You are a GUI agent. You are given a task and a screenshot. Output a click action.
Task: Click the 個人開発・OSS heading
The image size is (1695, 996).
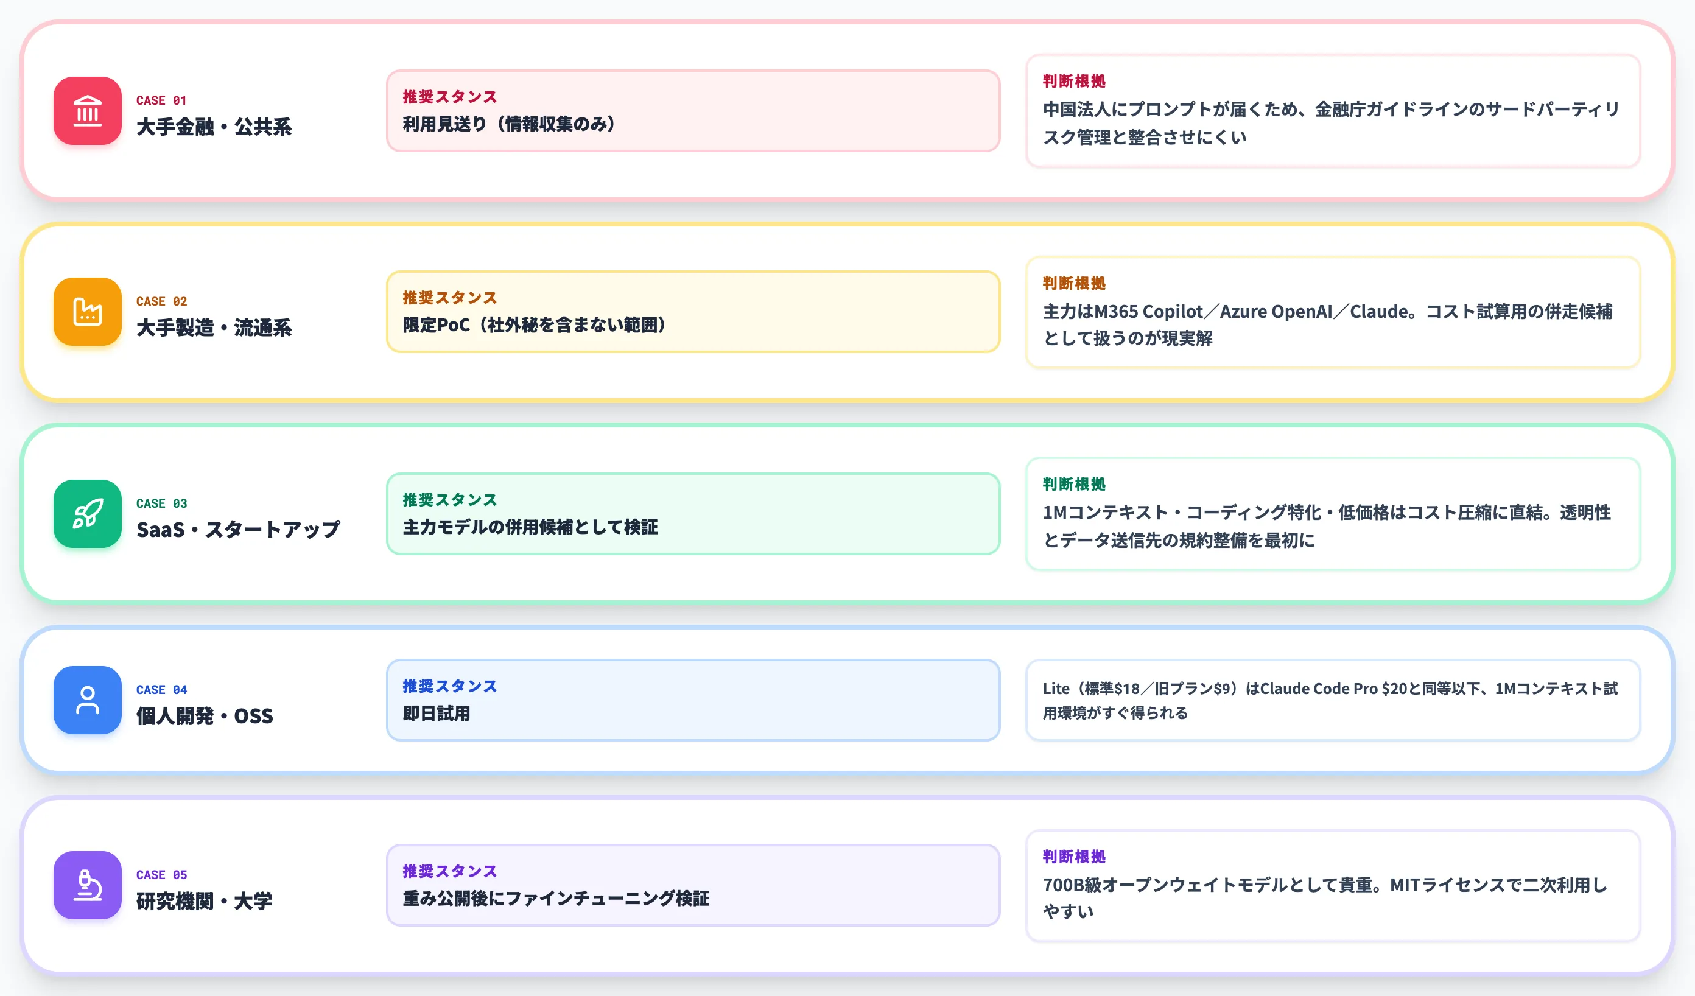pyautogui.click(x=205, y=715)
